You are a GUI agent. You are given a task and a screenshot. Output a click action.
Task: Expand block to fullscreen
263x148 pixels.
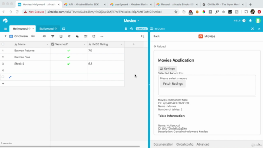(x=253, y=29)
